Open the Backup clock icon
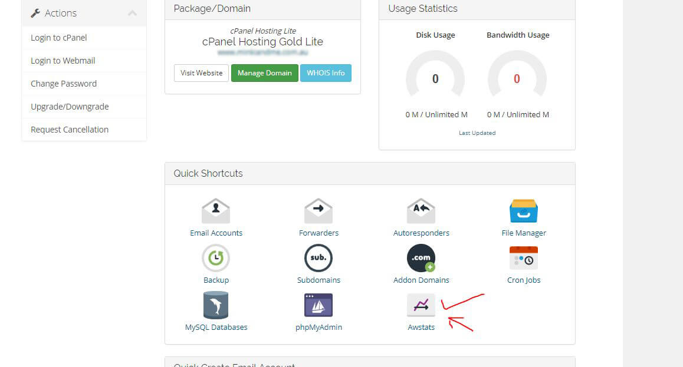The height and width of the screenshot is (367, 683). [216, 258]
